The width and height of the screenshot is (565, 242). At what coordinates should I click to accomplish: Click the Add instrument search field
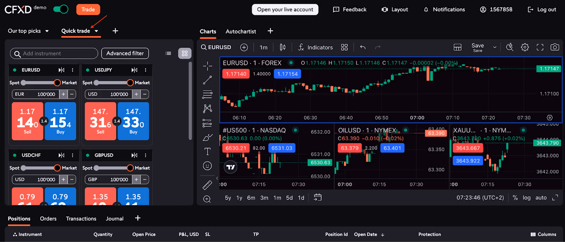(x=54, y=53)
